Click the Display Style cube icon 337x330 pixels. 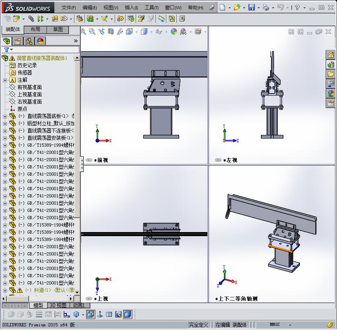point(144,32)
